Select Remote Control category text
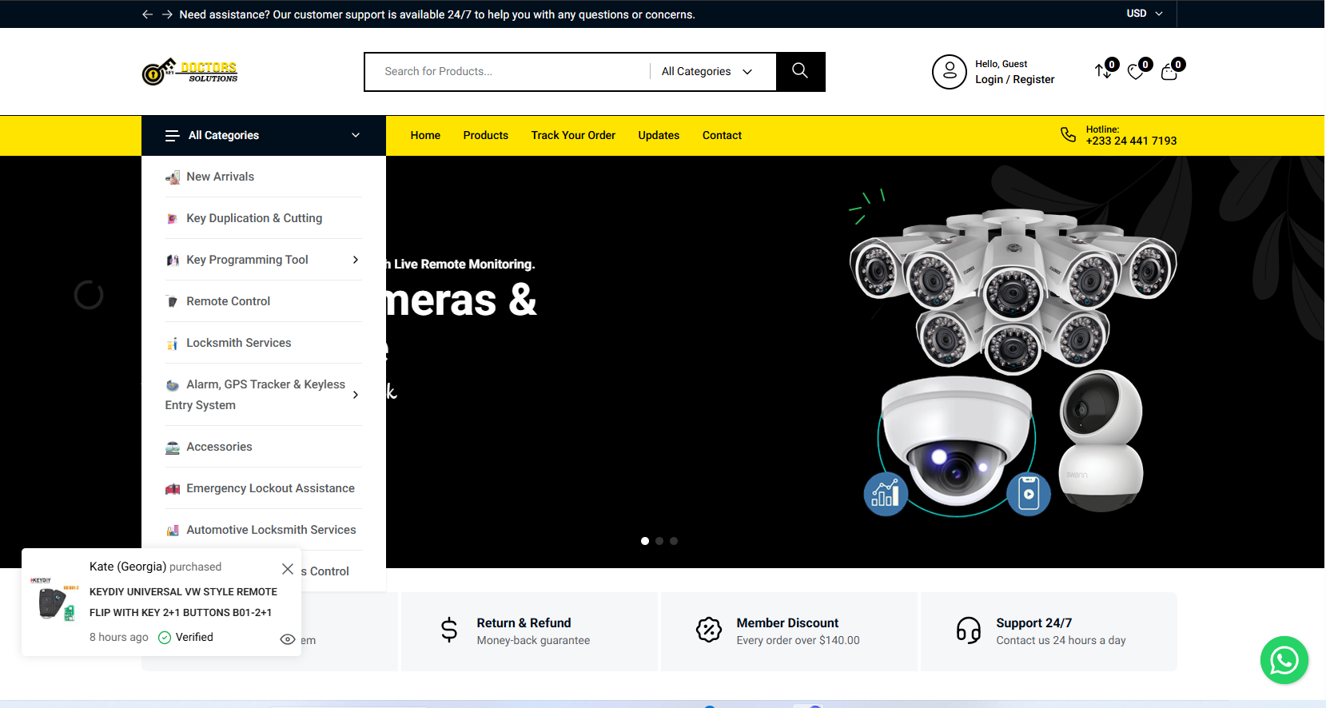 tap(228, 301)
